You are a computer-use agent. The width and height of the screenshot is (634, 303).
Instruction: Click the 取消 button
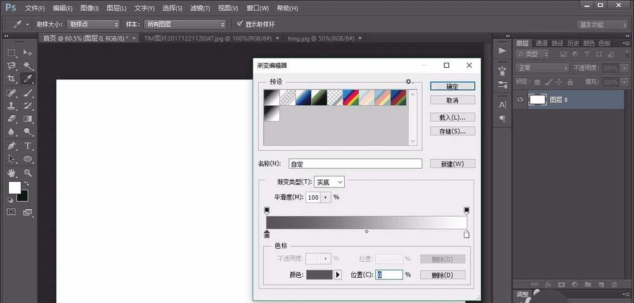point(453,100)
